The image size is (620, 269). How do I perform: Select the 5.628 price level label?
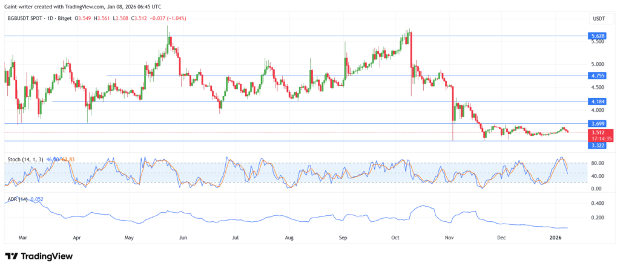pos(596,36)
